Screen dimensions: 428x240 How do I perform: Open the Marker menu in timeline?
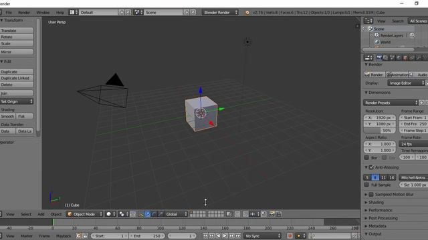tap(27, 236)
